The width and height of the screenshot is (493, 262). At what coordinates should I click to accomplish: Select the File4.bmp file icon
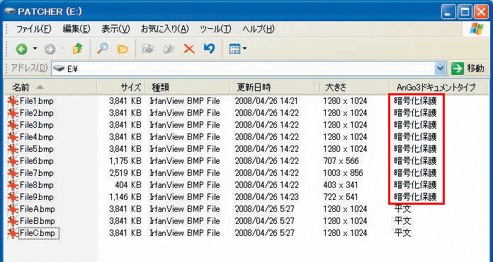(13, 137)
